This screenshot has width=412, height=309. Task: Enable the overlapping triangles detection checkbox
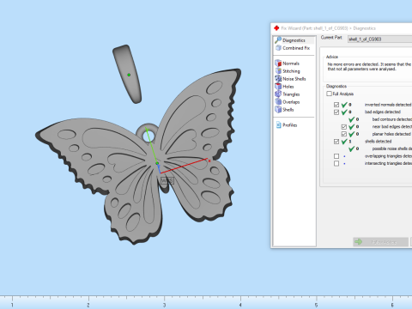click(x=336, y=156)
